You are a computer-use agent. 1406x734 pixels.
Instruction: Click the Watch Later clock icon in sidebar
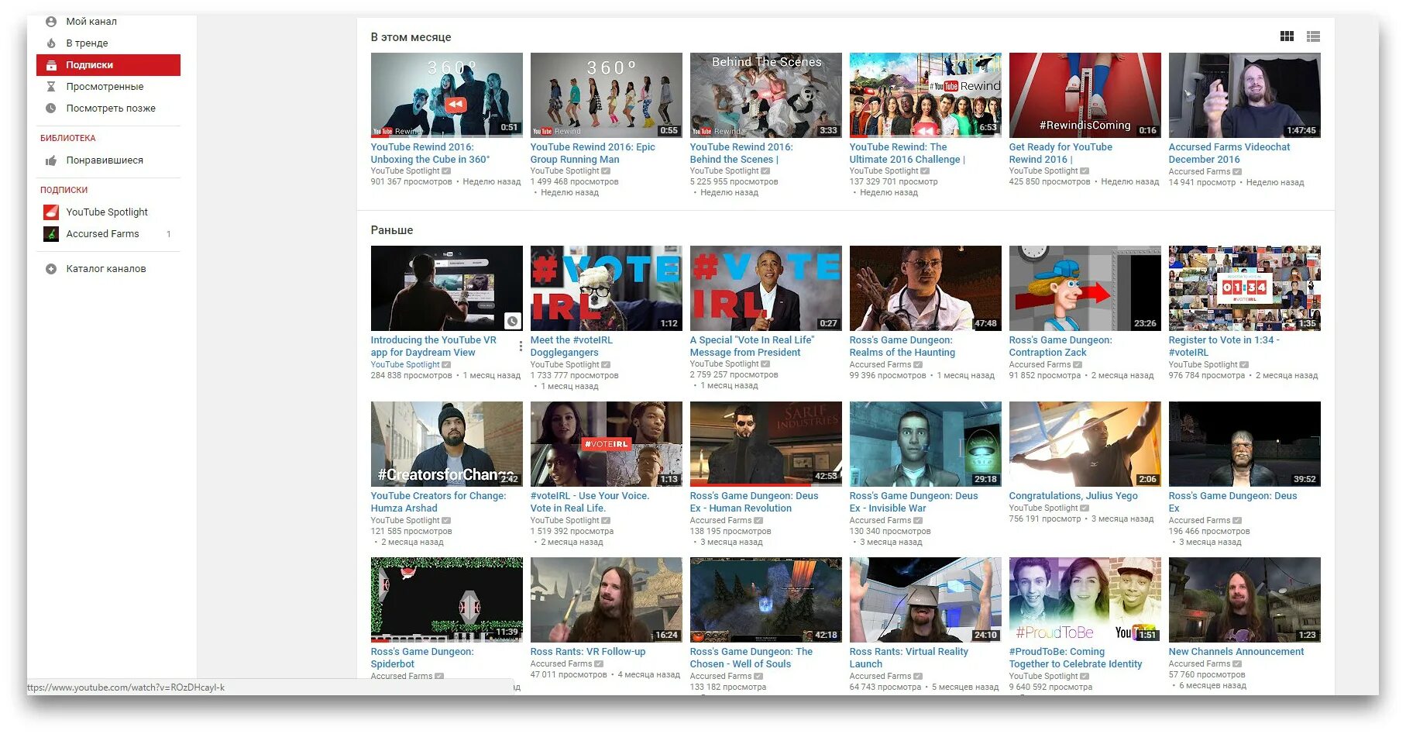[x=51, y=109]
